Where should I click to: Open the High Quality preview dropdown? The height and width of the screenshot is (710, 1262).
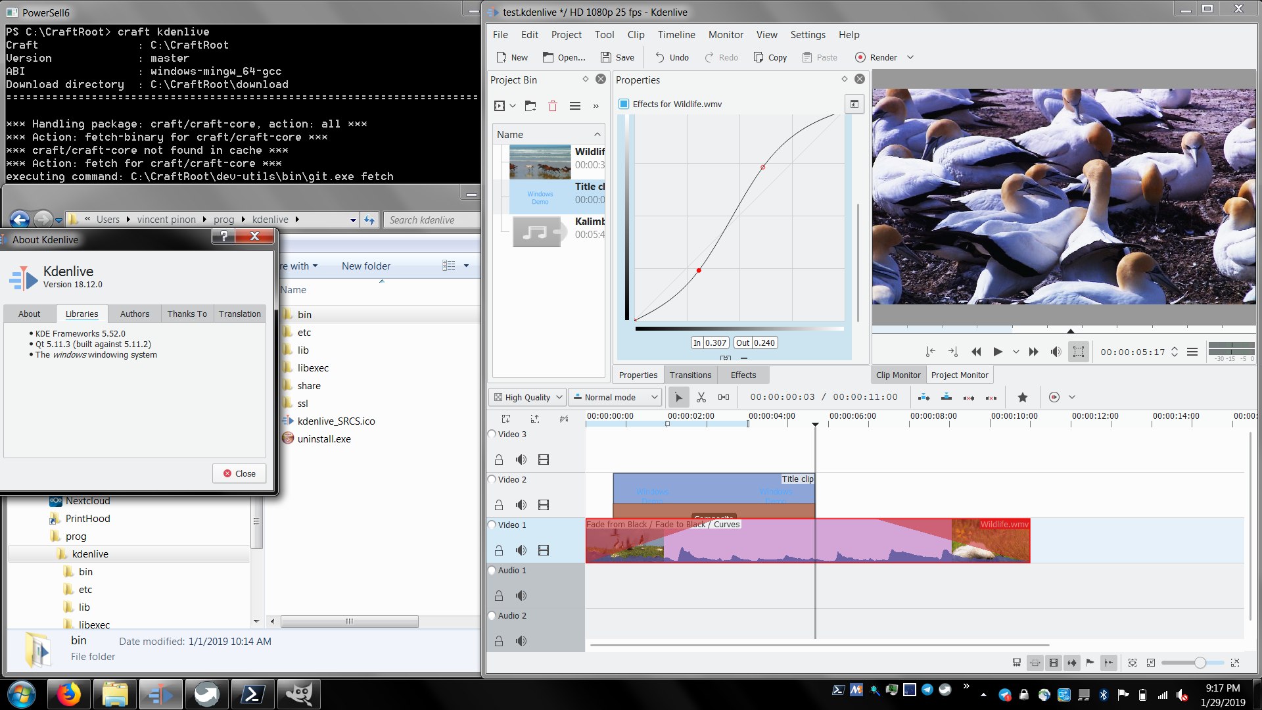(x=528, y=397)
